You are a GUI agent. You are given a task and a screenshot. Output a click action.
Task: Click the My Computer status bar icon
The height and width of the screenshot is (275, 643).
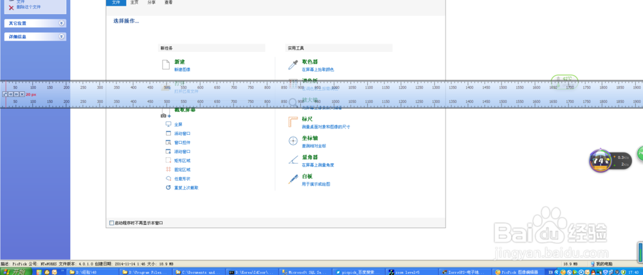click(x=593, y=264)
